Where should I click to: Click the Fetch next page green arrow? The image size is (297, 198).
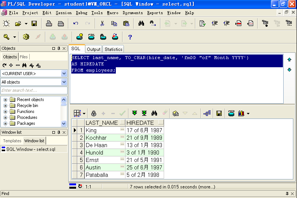134,113
